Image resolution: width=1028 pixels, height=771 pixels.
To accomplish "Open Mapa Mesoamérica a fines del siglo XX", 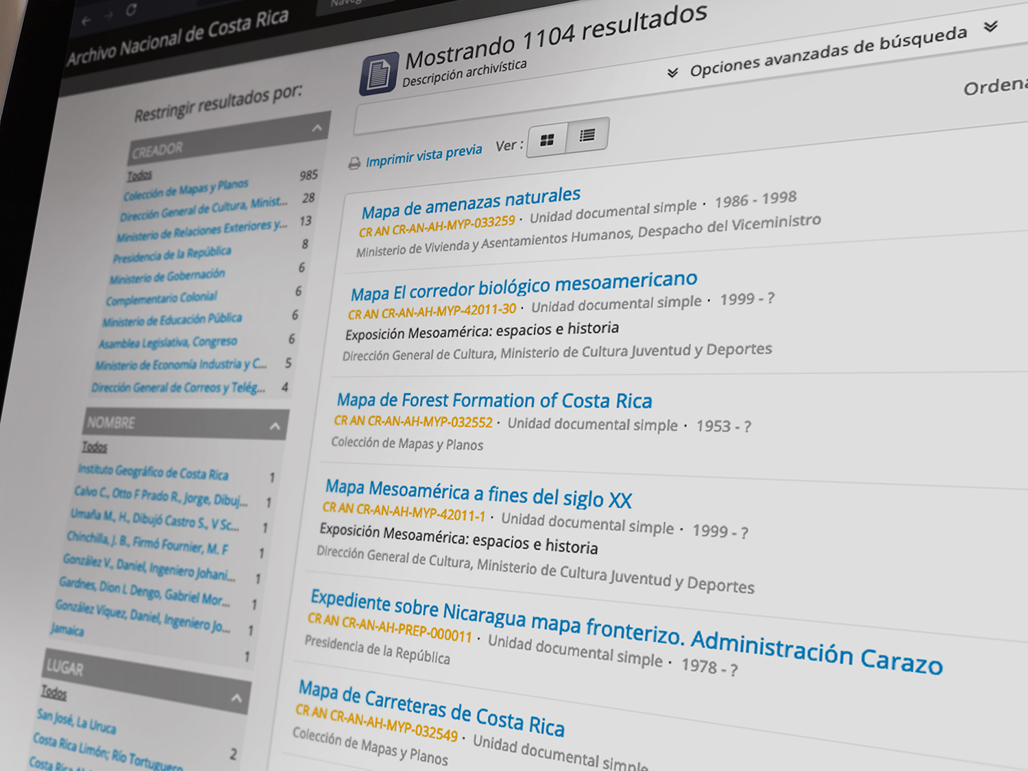I will 478,494.
